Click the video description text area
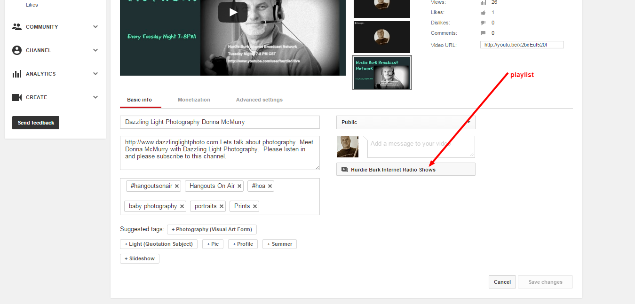635x304 pixels. pos(220,153)
